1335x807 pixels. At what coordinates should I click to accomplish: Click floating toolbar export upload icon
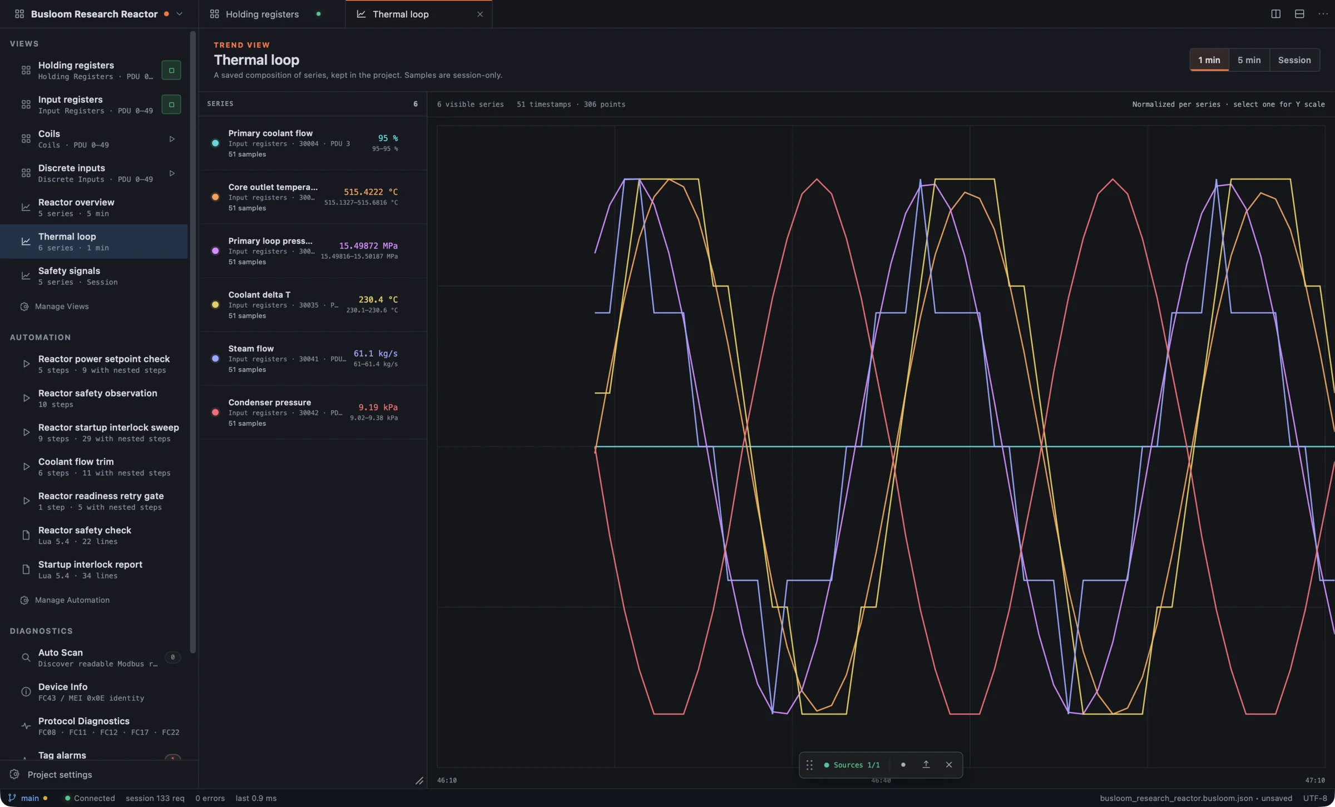point(926,765)
